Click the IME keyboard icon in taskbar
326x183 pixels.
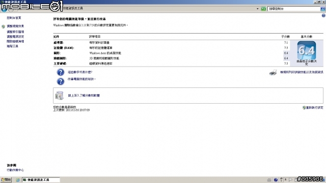269,180
